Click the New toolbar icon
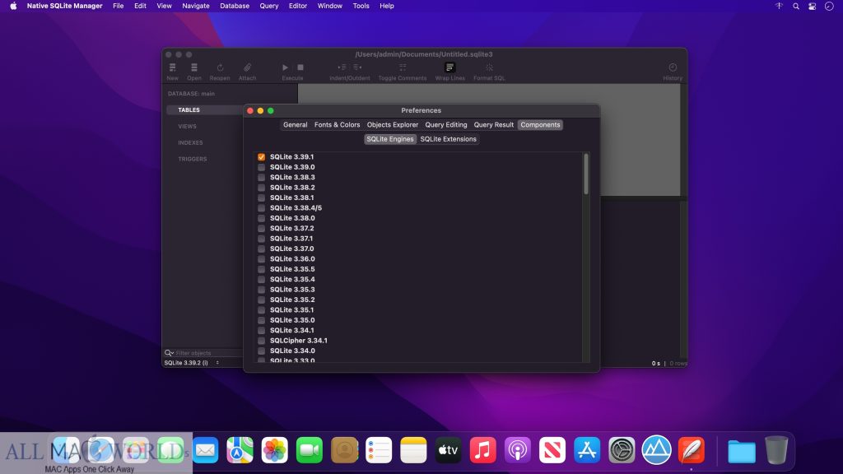The width and height of the screenshot is (843, 474). [173, 67]
